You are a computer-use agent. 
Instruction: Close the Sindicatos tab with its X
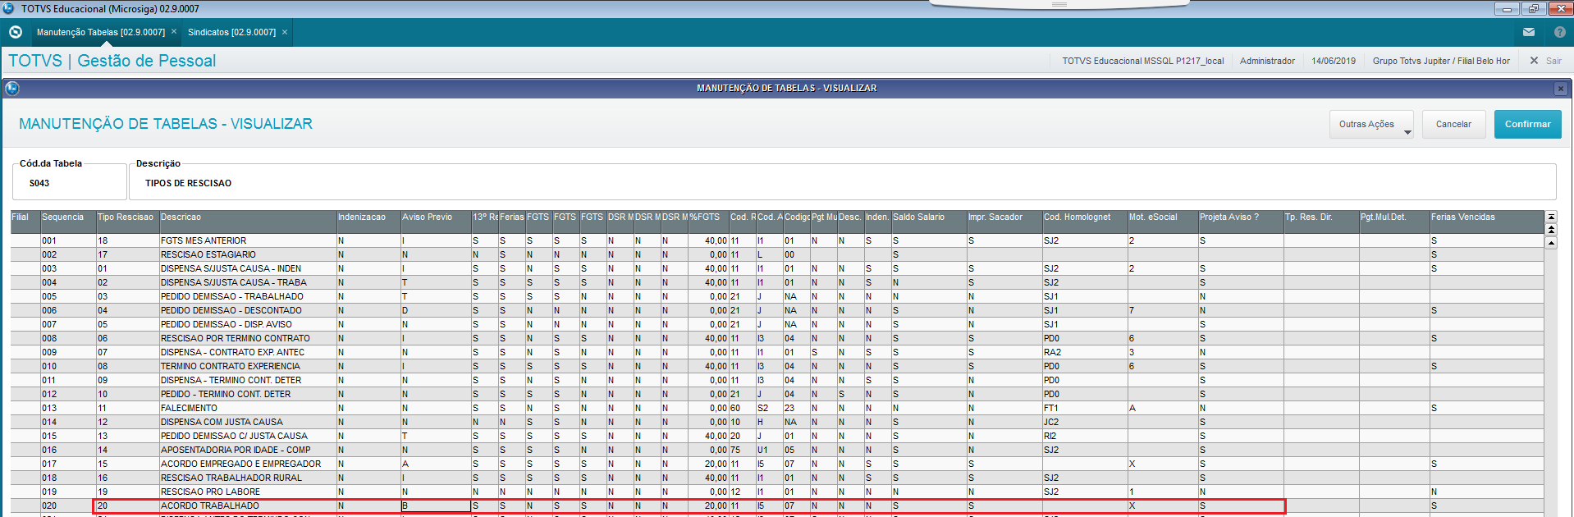click(x=285, y=32)
